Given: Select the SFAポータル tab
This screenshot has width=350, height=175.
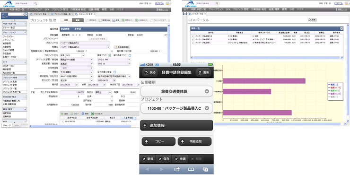Looking at the screenshot, I should (x=198, y=14).
